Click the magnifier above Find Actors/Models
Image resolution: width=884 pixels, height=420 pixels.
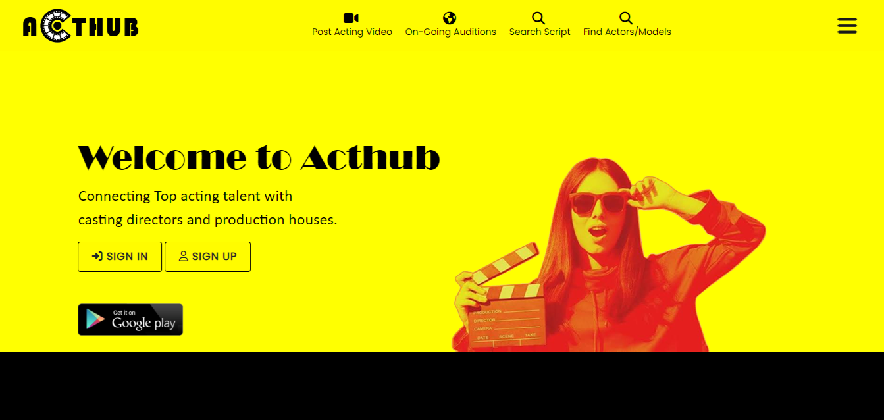tap(627, 18)
